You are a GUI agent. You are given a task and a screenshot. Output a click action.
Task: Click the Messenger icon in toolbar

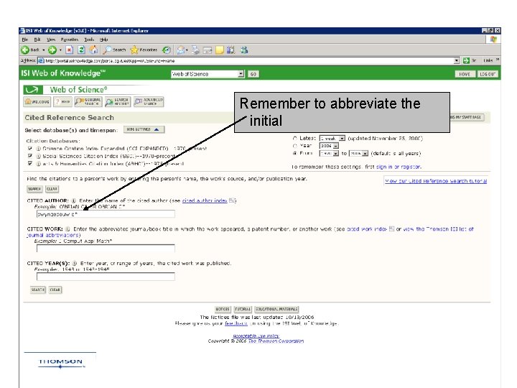244,50
